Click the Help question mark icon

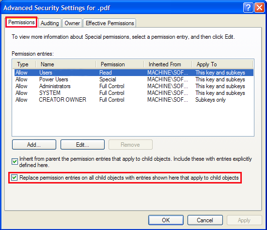click(x=248, y=8)
